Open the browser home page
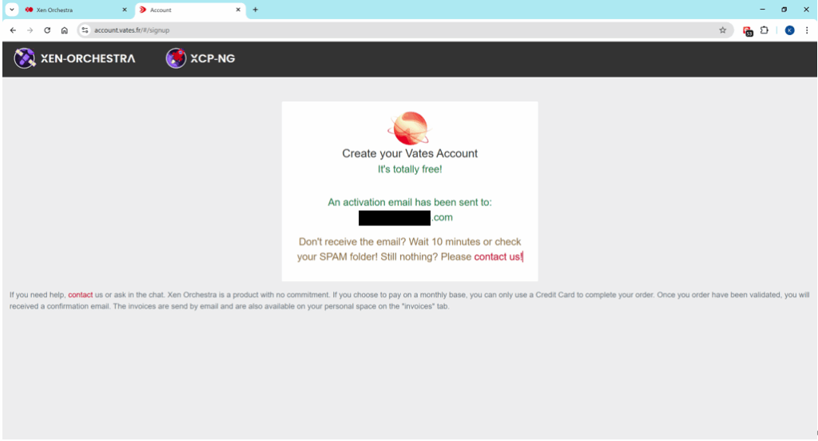The width and height of the screenshot is (818, 441). tap(65, 30)
